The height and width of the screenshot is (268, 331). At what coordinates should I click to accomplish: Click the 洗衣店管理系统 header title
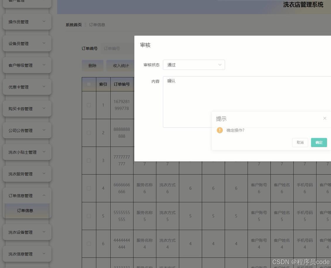303,5
